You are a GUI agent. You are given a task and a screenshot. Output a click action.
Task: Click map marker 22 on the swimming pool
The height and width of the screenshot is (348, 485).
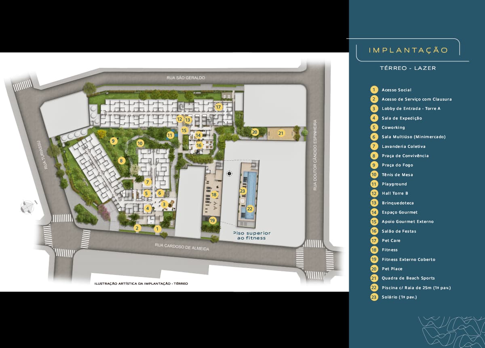pos(250,209)
